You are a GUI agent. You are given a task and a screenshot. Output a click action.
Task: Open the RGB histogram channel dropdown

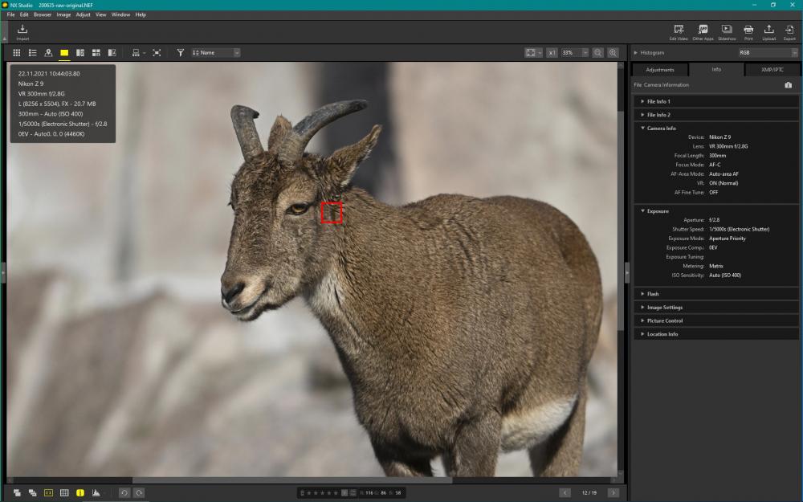coord(768,53)
